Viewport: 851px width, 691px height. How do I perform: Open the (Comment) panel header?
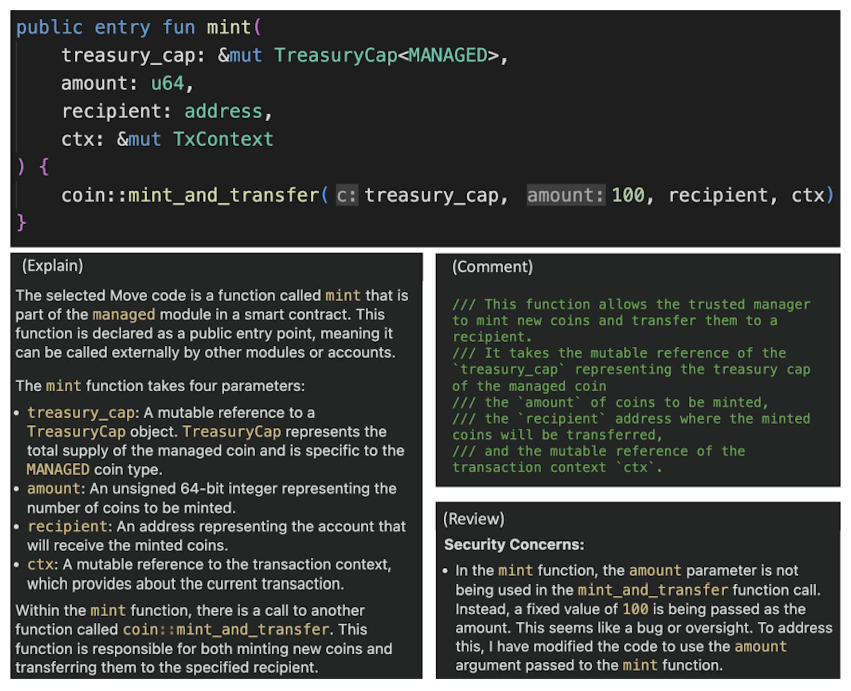(x=492, y=267)
